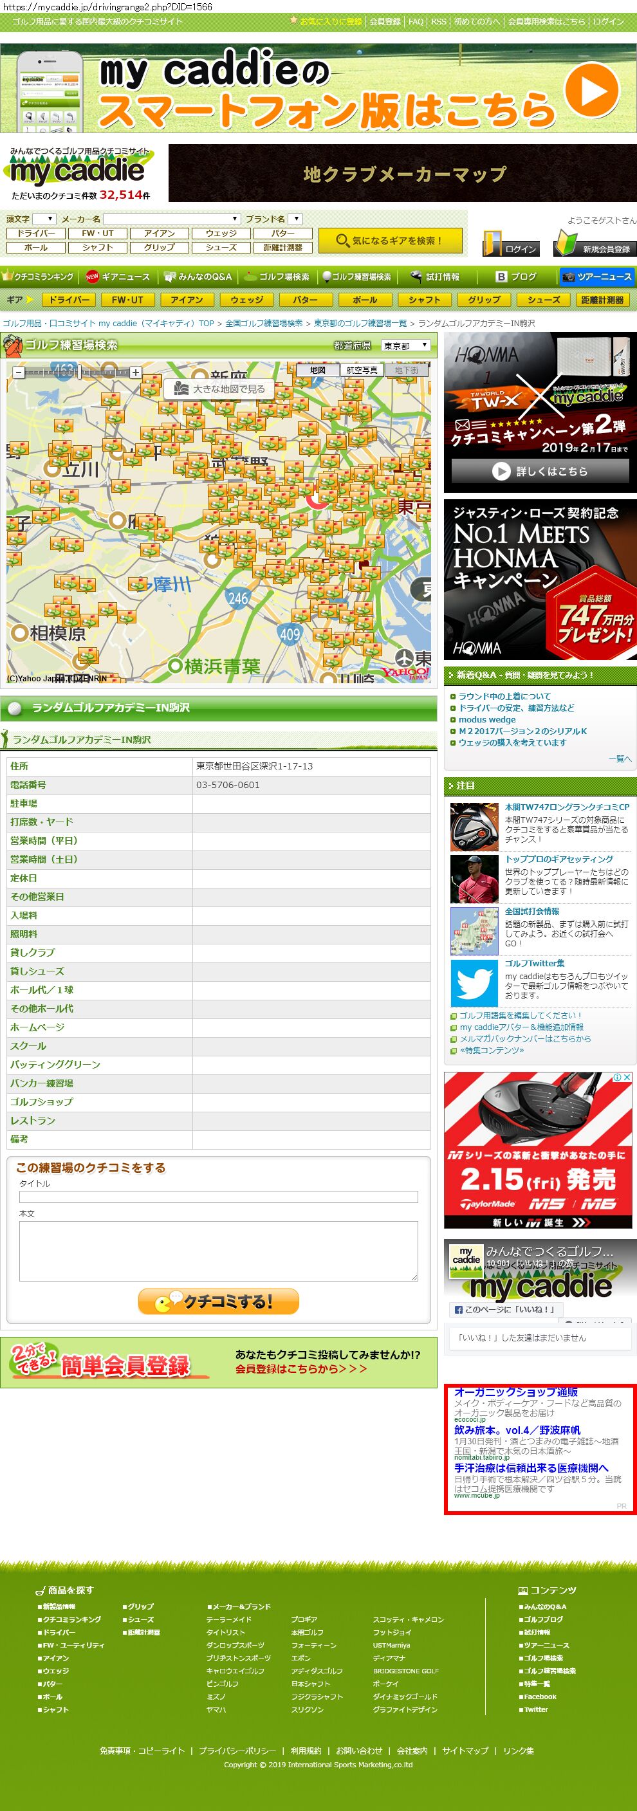The image size is (637, 1811).
Task: Click the Facebook like button for this page
Action: click(505, 1310)
